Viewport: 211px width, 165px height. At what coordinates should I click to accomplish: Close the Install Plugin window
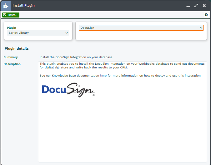(204, 6)
